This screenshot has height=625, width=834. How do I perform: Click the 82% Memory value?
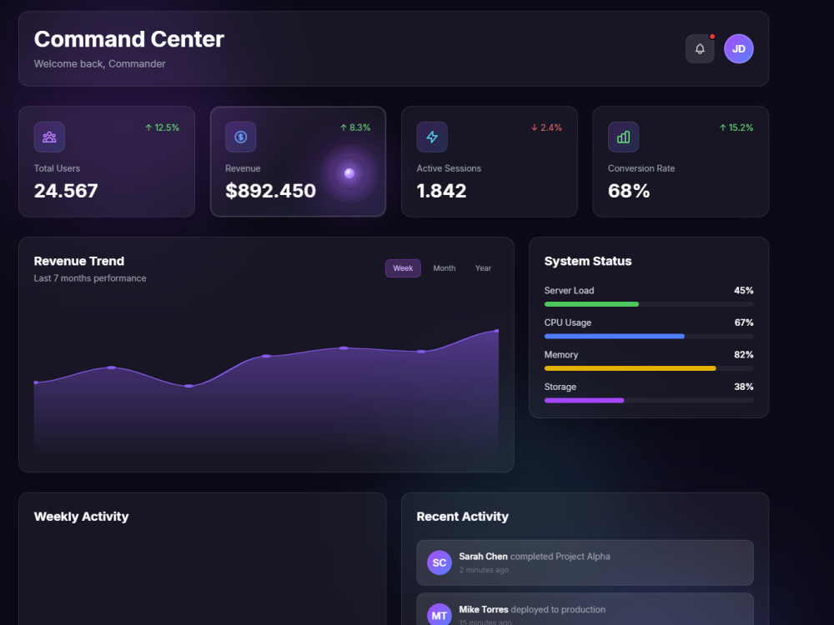click(x=744, y=354)
